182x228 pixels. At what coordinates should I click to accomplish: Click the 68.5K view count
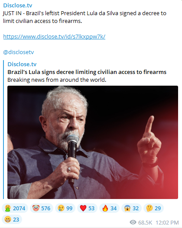click(145, 222)
